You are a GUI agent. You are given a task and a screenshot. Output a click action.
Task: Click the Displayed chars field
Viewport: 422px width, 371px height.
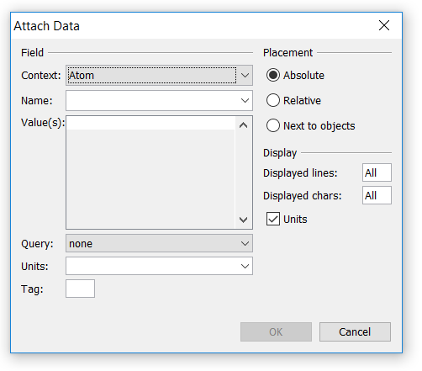(377, 195)
